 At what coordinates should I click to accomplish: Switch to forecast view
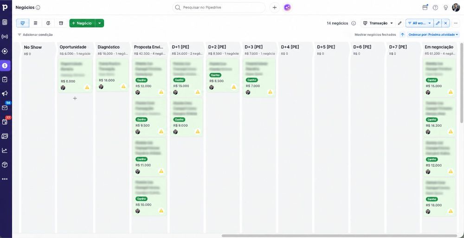(48, 23)
